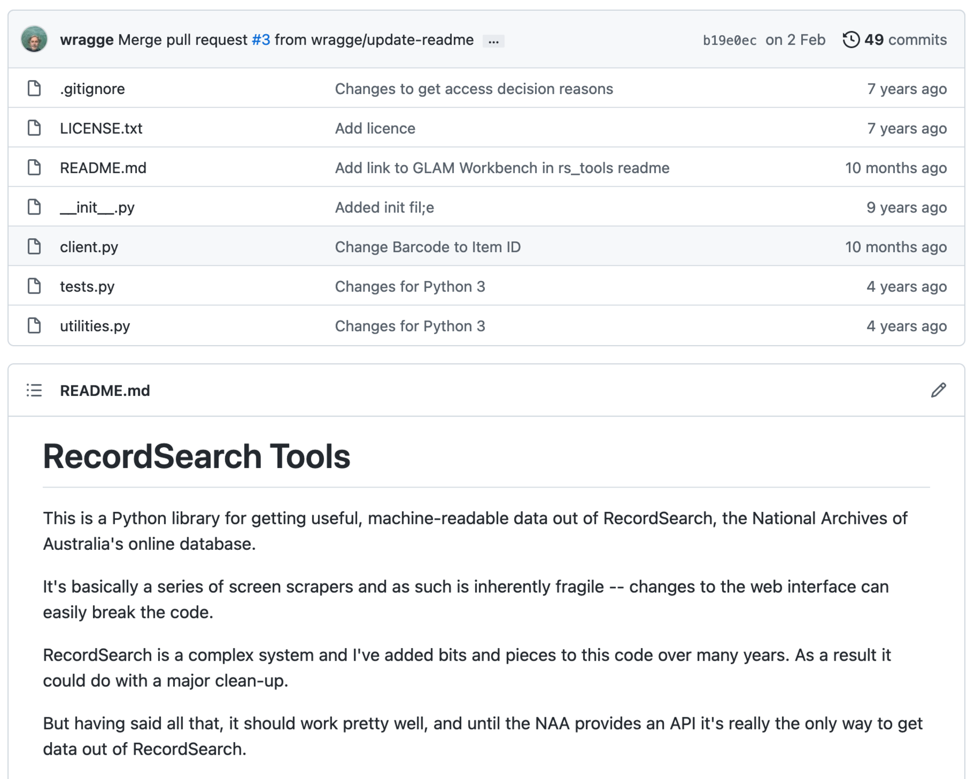Screen dimensions: 975x779
Task: Open the README.md file
Action: click(x=103, y=168)
